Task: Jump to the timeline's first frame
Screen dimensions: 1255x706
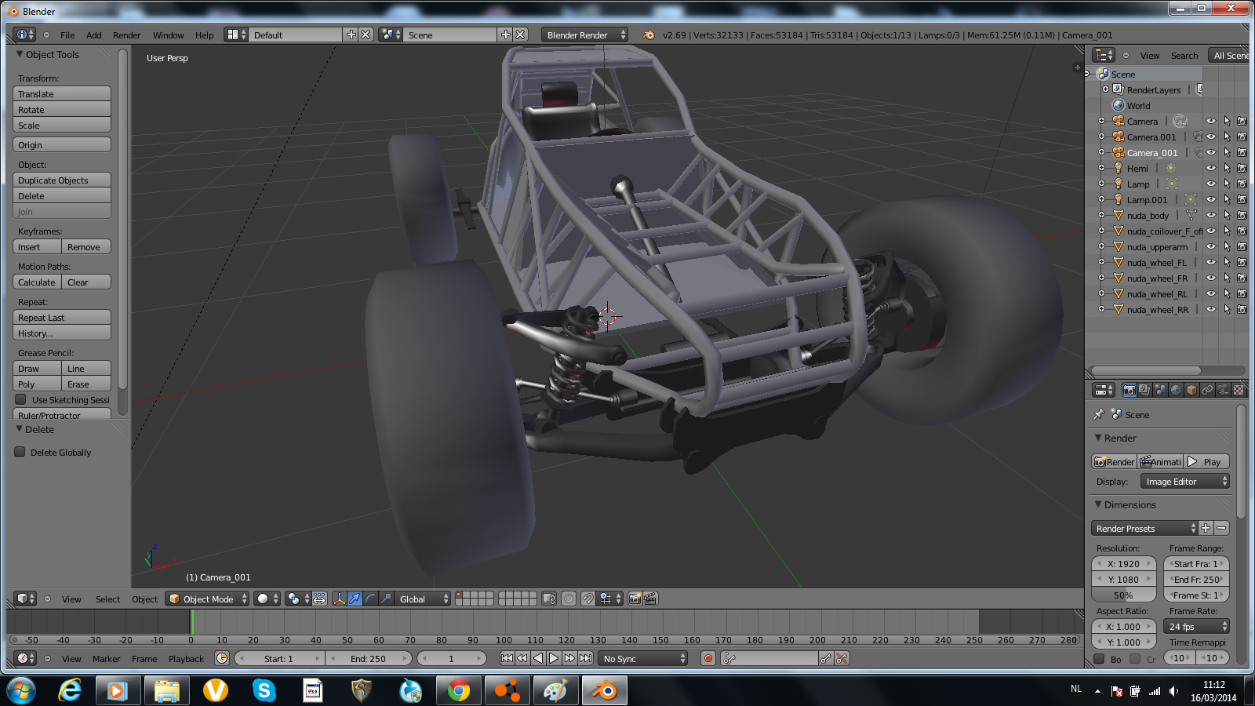Action: [507, 658]
